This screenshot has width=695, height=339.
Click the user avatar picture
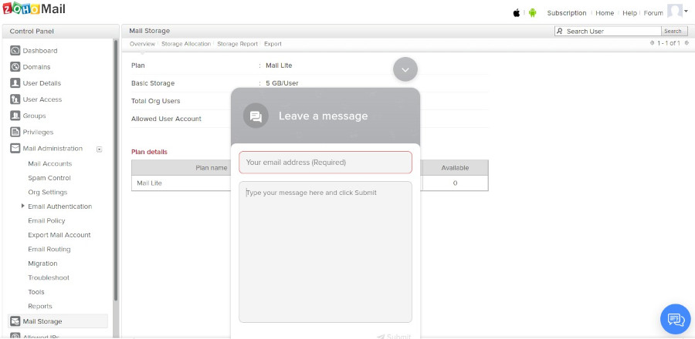click(675, 11)
